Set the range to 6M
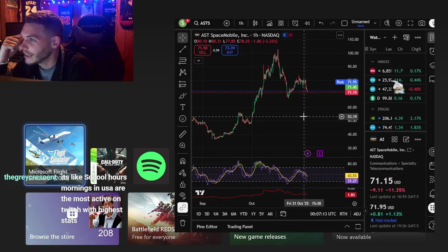448x252 pixels. pos(233,214)
